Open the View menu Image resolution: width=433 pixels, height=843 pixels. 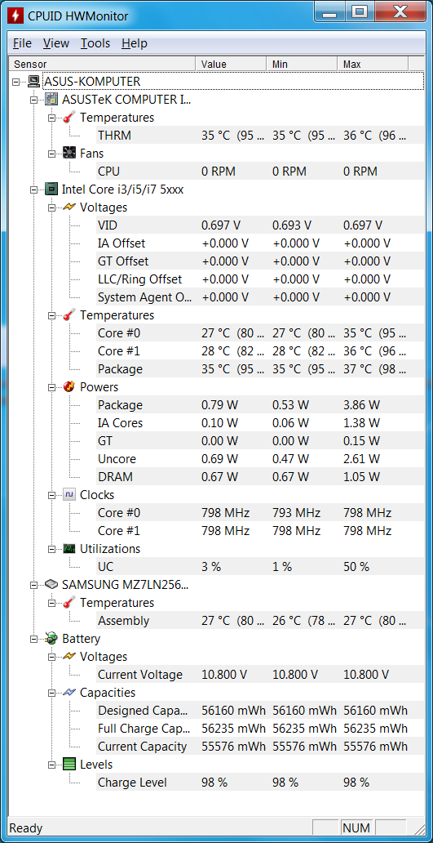[x=56, y=43]
